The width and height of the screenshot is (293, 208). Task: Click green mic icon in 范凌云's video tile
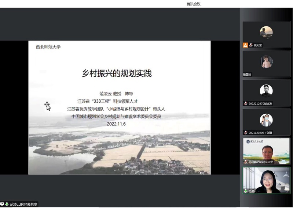[246, 191]
